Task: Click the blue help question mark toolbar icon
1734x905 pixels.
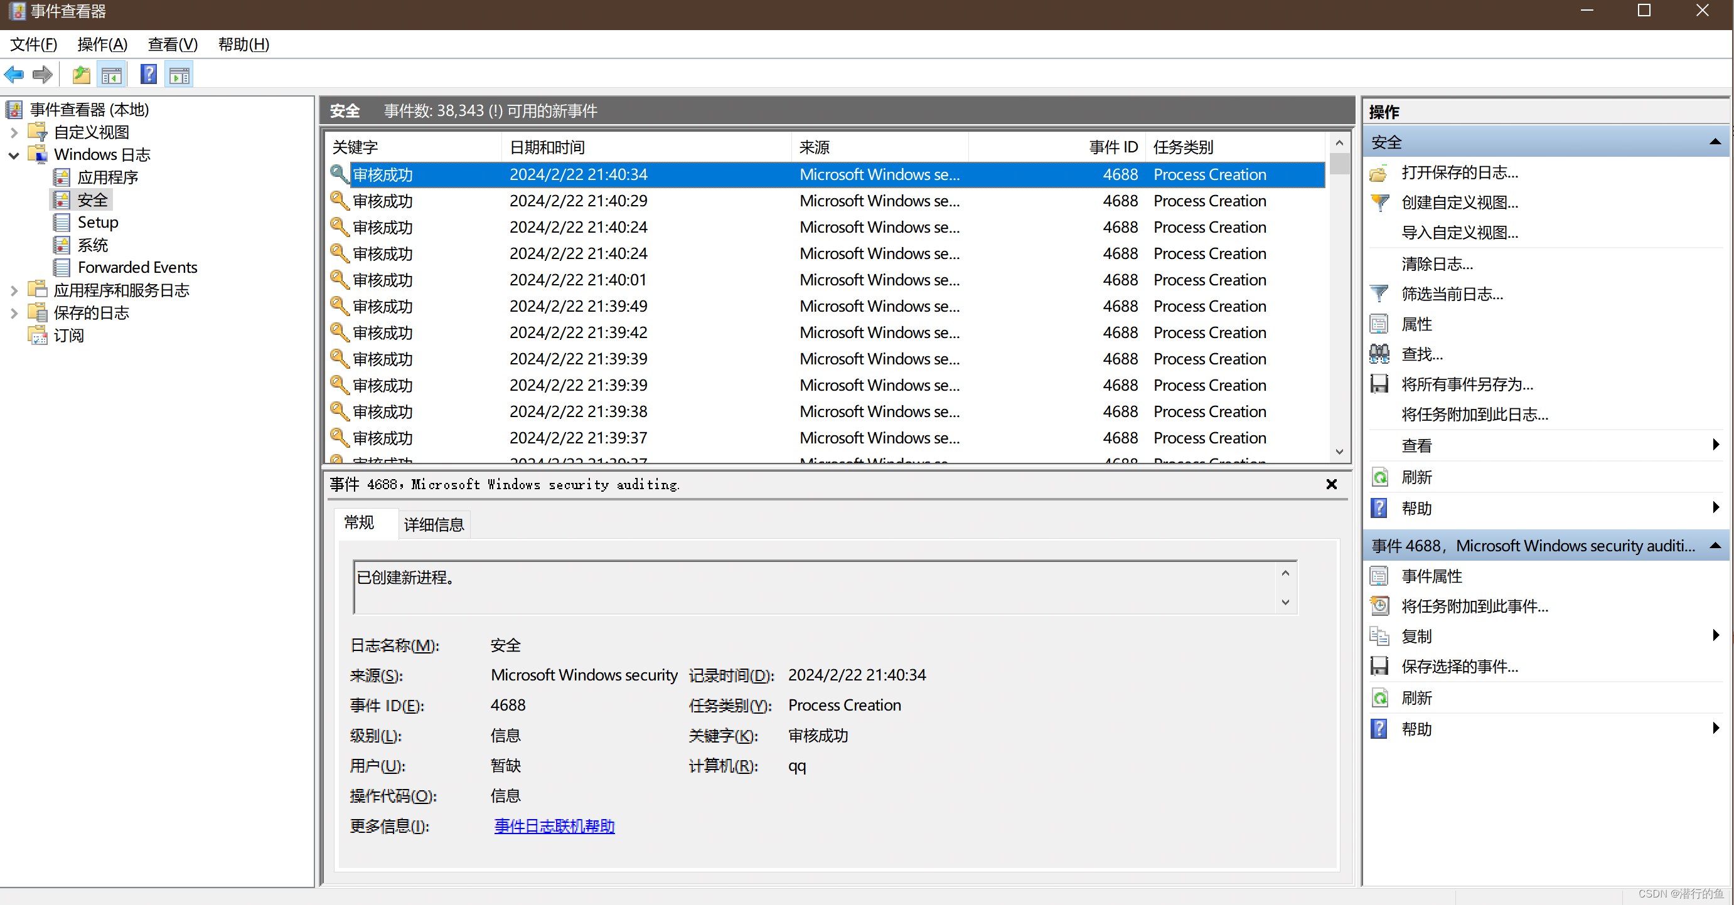Action: click(149, 75)
